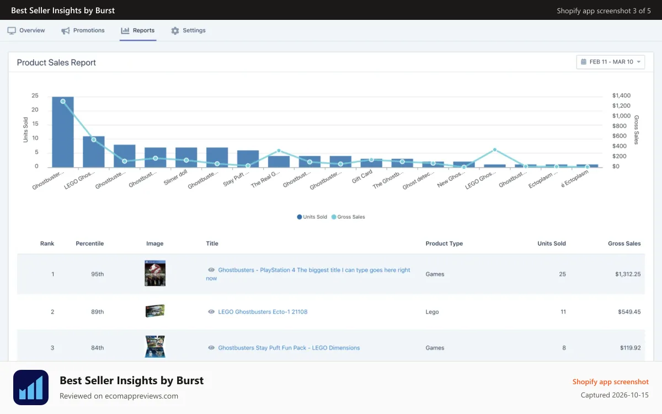Click the Best Seller Insights app logo icon
Viewport: 662px width, 414px height.
[31, 388]
